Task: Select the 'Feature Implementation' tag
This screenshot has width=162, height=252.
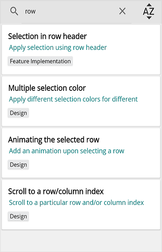Action: (x=40, y=61)
